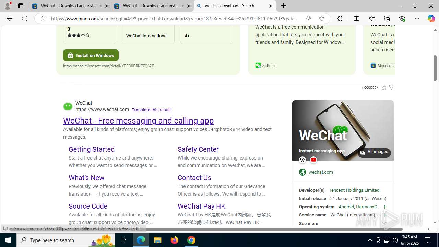Screen dimensions: 439x247
Task: Open Safety Center sublink
Action: click(x=198, y=149)
